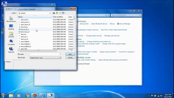The width and height of the screenshot is (174, 98).
Task: Select Computer in Browse sidebar
Action: pos(11,42)
